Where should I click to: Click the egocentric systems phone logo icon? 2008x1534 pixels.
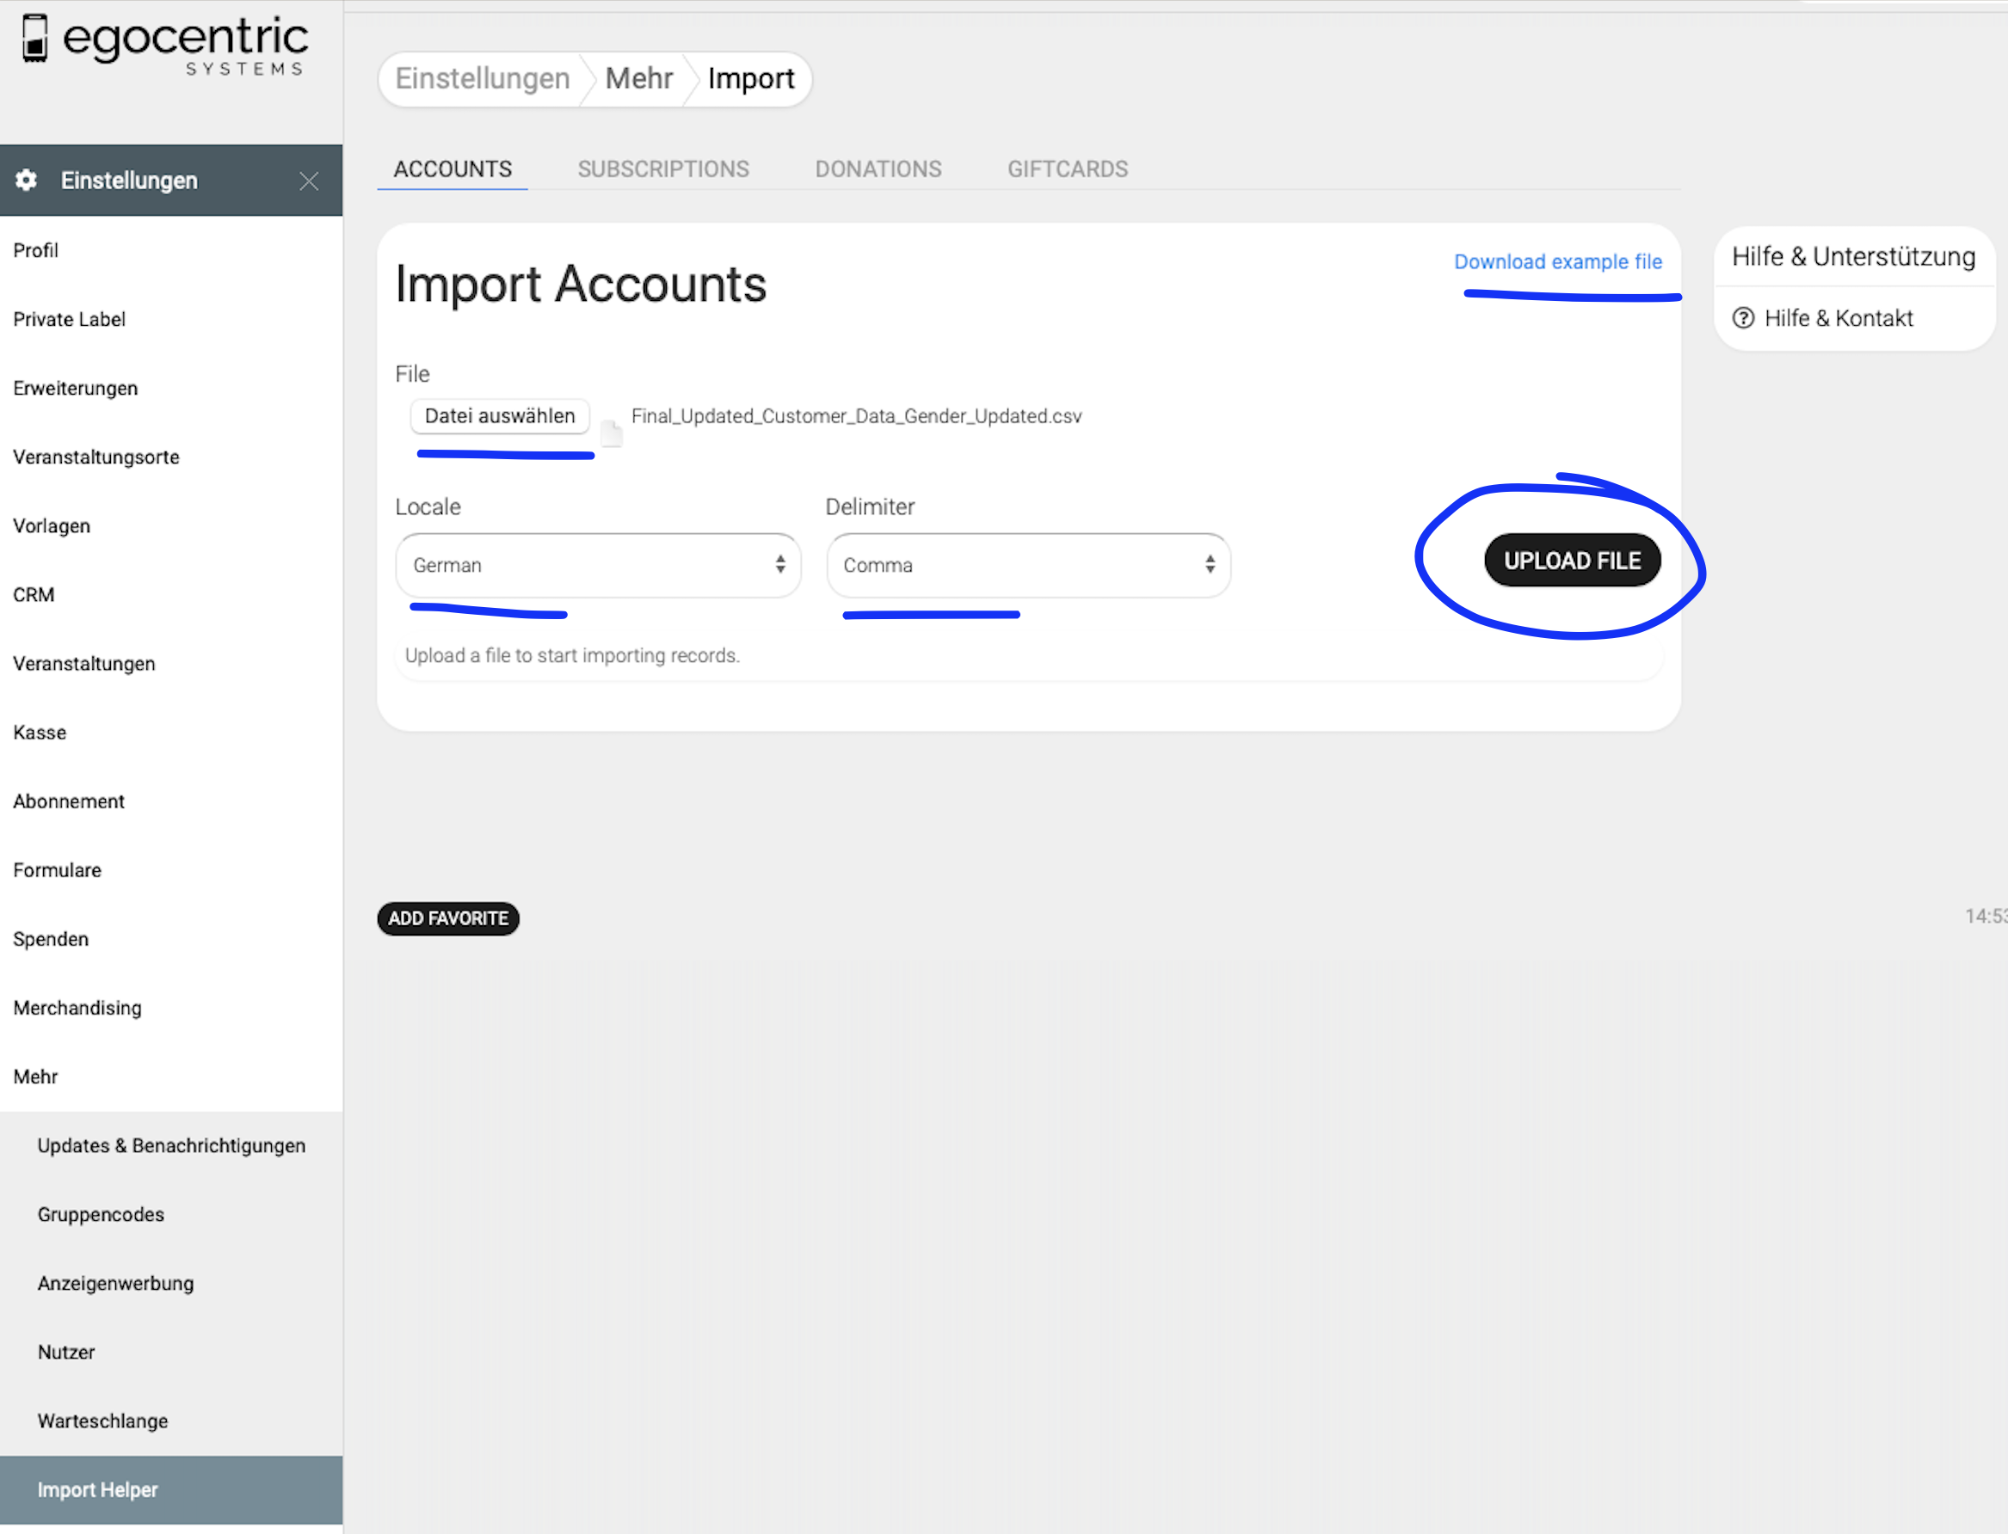[34, 39]
